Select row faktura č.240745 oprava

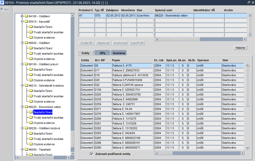(x=132, y=85)
